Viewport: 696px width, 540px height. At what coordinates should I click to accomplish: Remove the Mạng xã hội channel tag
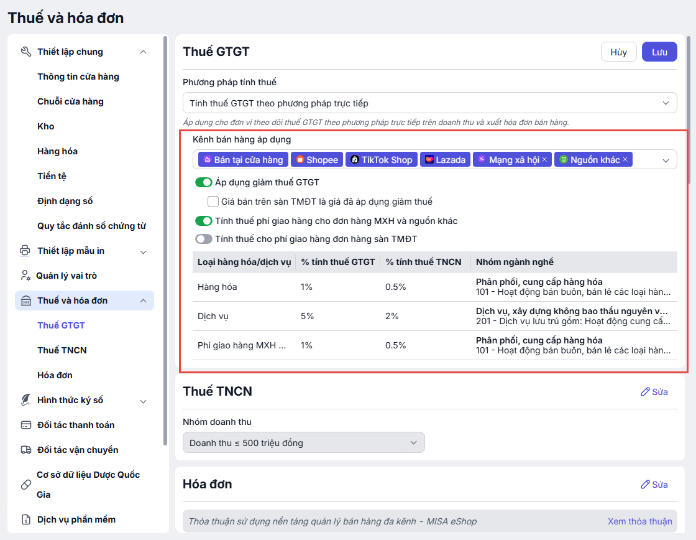(x=544, y=160)
